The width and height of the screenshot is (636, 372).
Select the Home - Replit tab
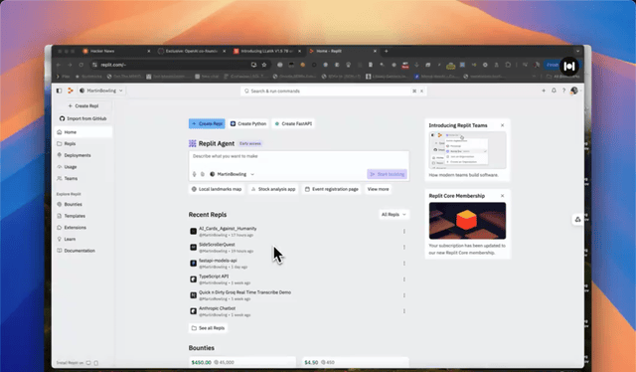coord(342,51)
